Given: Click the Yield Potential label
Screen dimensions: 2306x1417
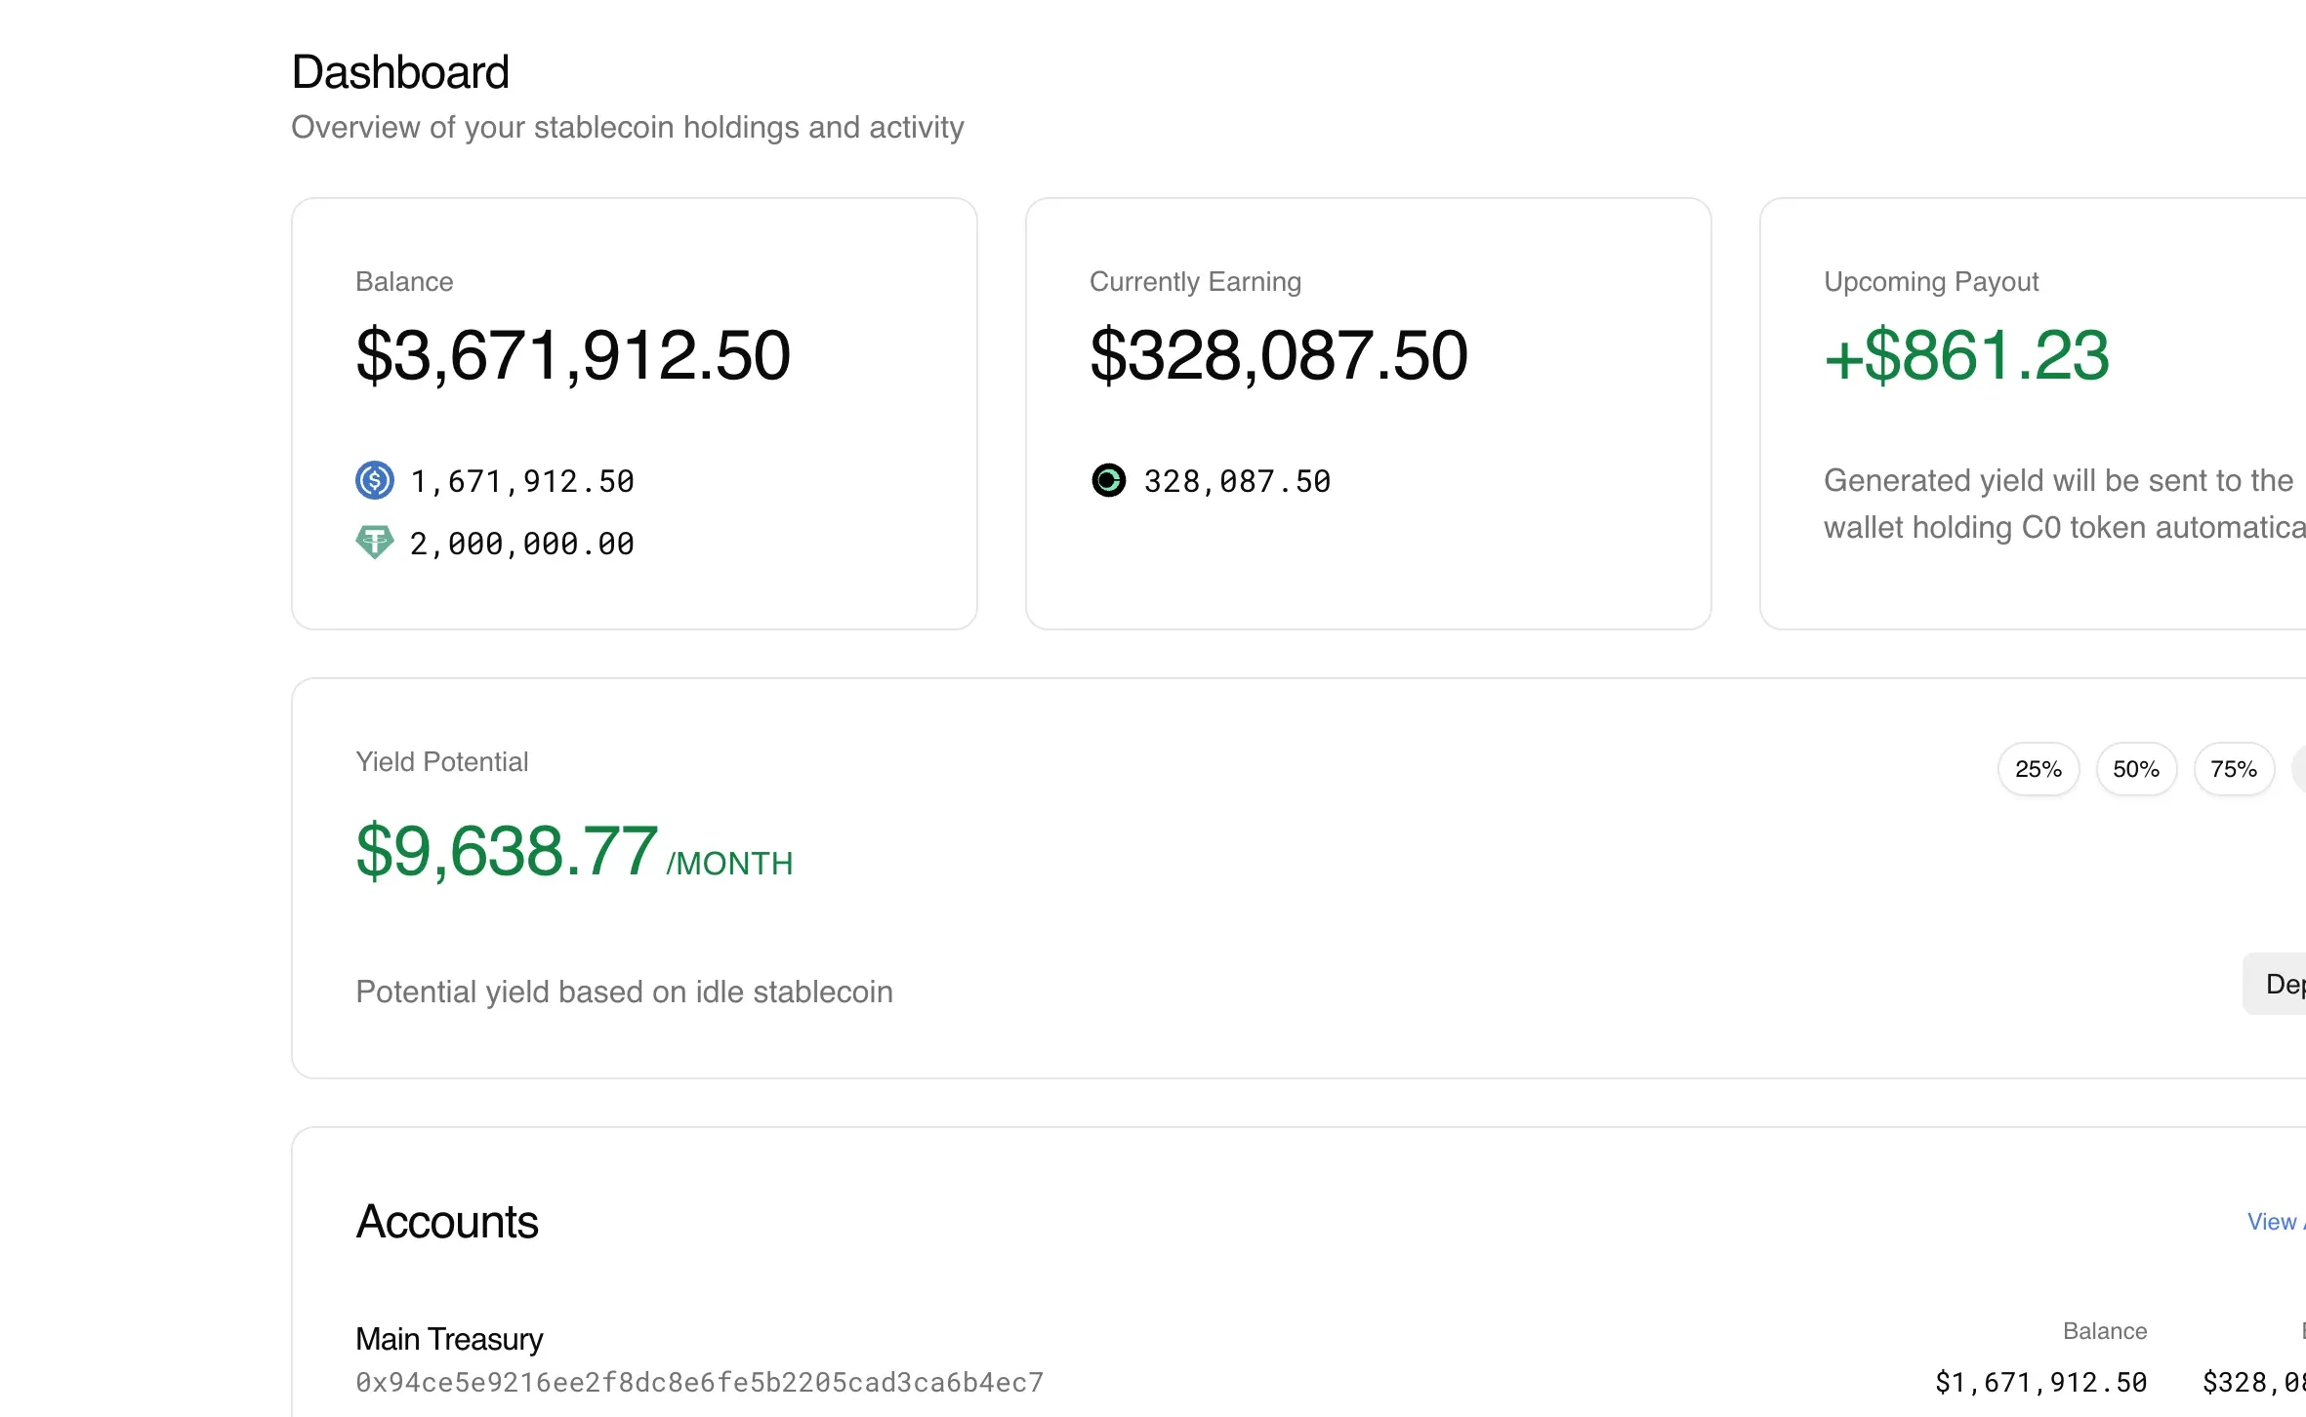Looking at the screenshot, I should (x=441, y=761).
